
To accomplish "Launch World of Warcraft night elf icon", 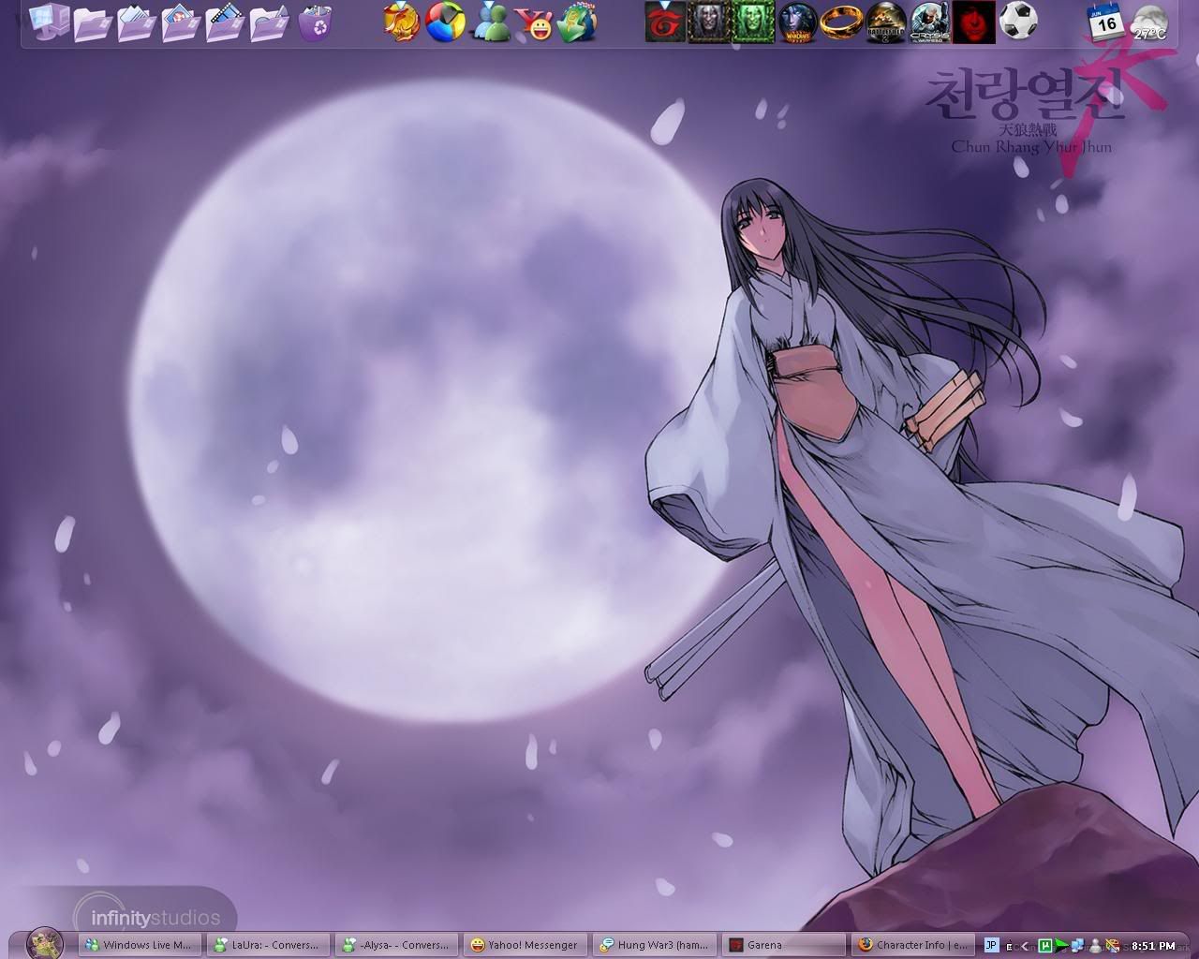I will point(798,22).
